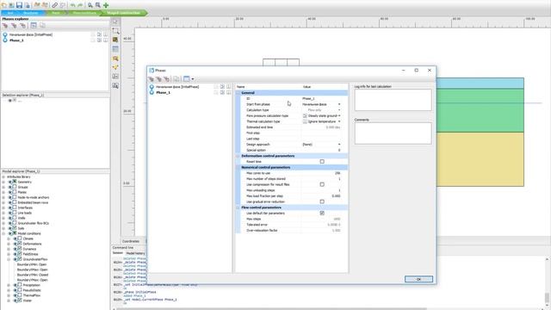Screen dimensions: 551x310
Task: Click the bottom search-image icon in side toolbar
Action: click(x=115, y=85)
